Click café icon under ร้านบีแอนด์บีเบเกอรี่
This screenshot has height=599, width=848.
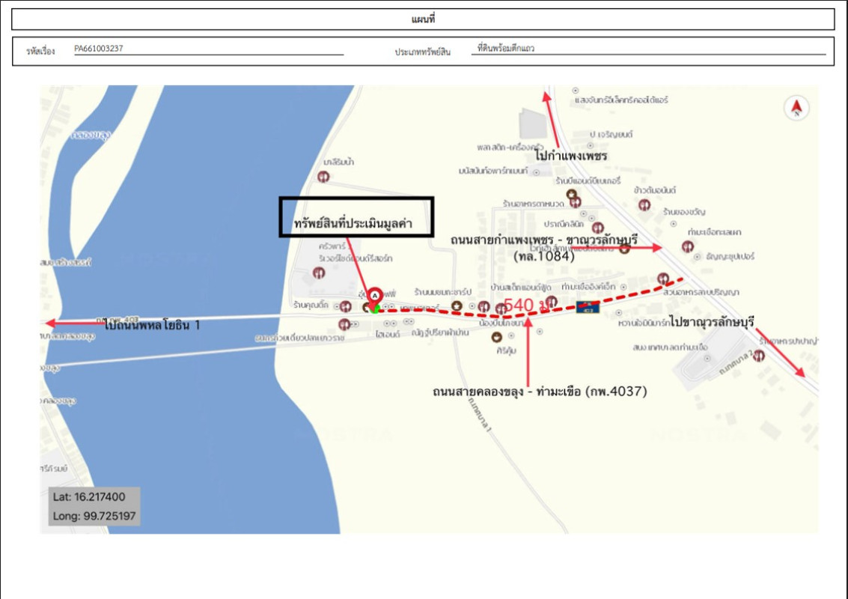pos(571,193)
